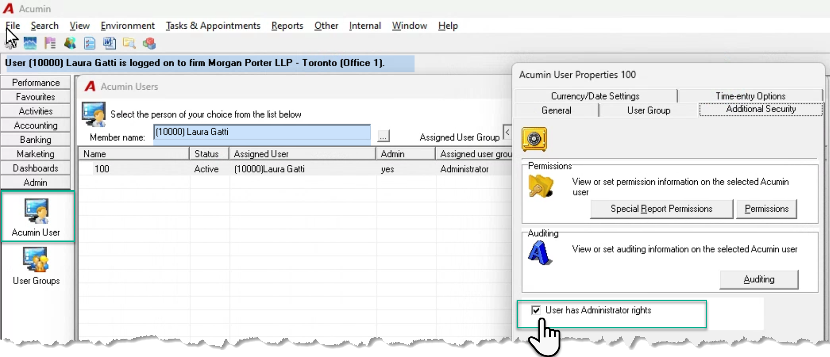Click the Word document toolbar icon
This screenshot has width=830, height=357.
(x=109, y=43)
